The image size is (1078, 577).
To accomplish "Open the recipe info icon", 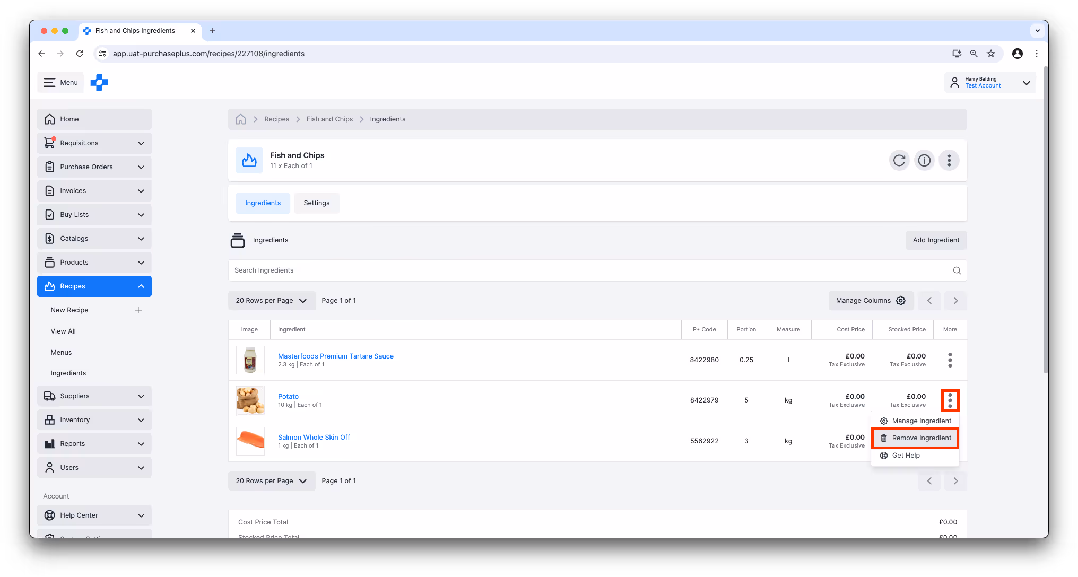I will (x=924, y=160).
